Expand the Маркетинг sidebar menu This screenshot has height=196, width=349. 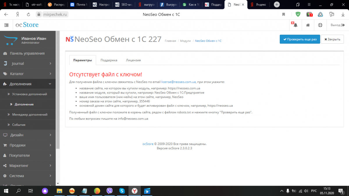pos(28,166)
